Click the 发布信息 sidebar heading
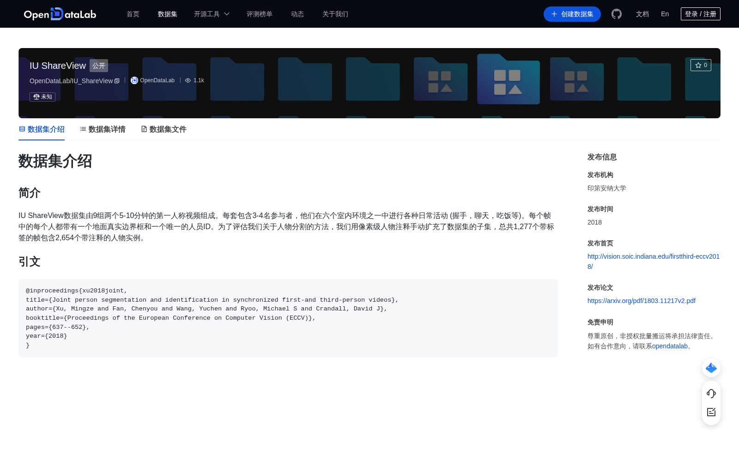 (602, 157)
